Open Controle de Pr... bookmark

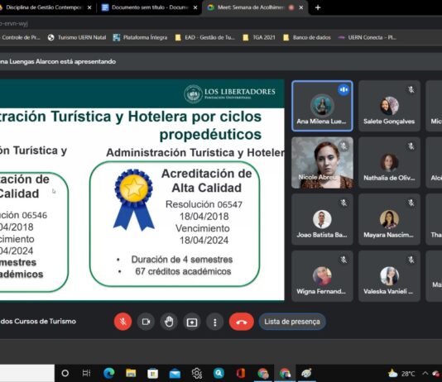[x=21, y=37]
